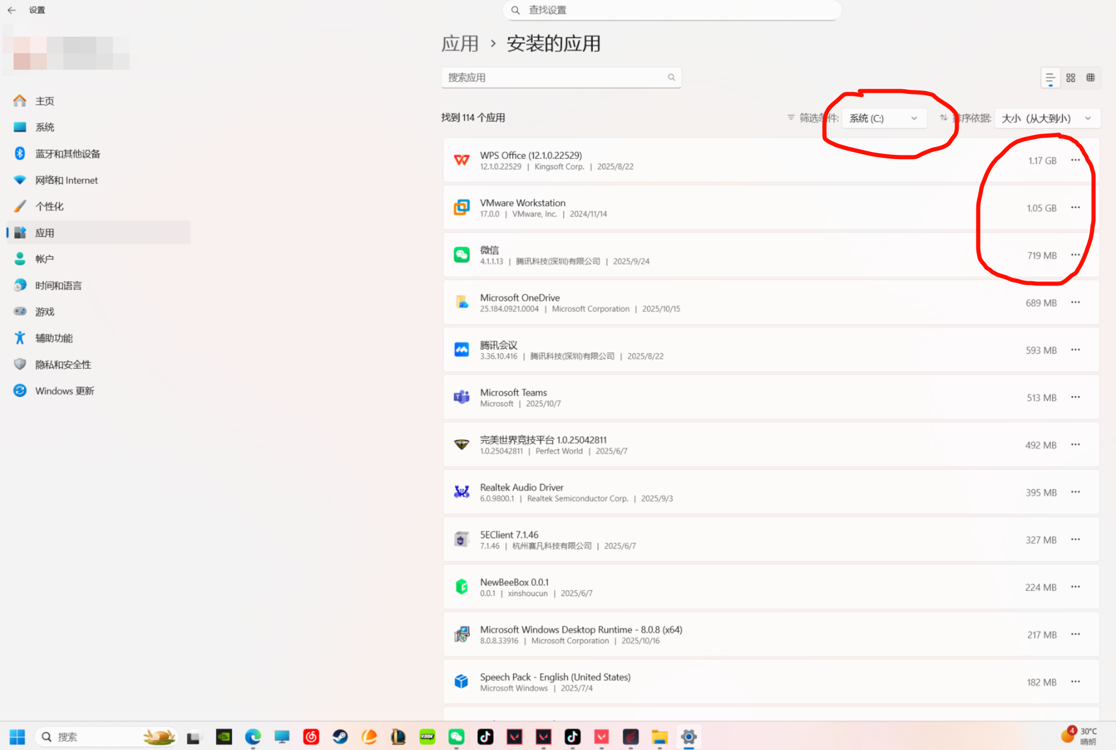Open the more options menu for NewBeeBox
Screen dimensions: 1116x750
1075,587
